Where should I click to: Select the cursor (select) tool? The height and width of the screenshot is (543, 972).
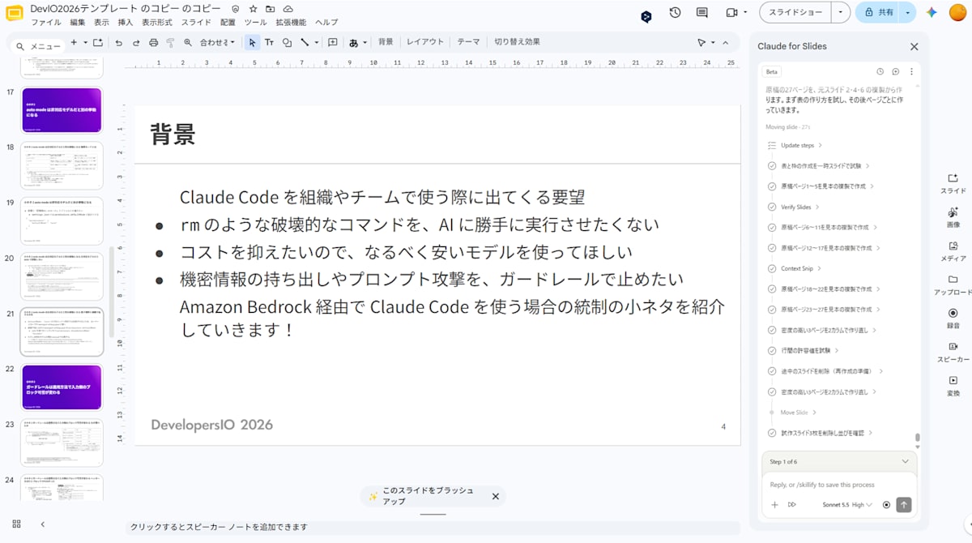coord(252,42)
